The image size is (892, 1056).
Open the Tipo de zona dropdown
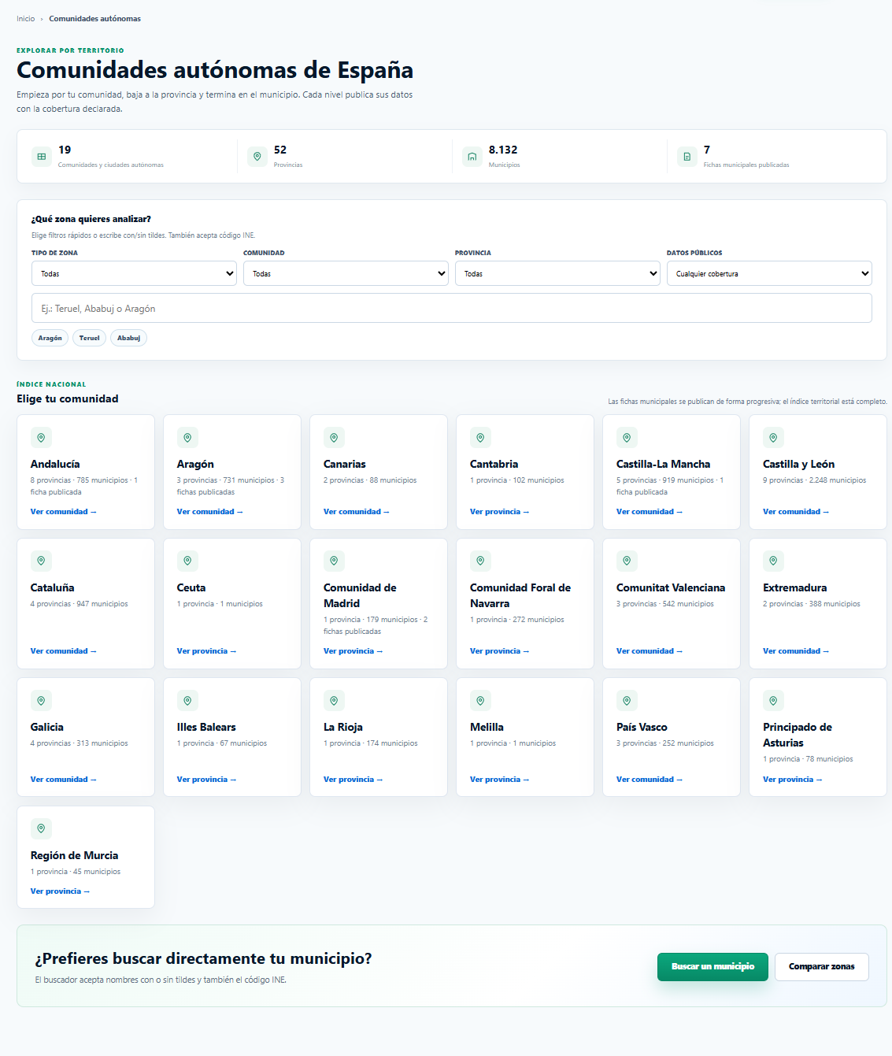coord(134,274)
